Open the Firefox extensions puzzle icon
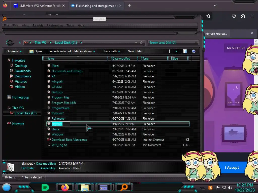The width and height of the screenshot is (258, 193). click(243, 16)
